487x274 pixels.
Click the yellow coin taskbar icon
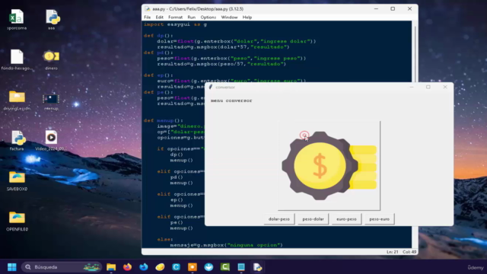click(160, 267)
